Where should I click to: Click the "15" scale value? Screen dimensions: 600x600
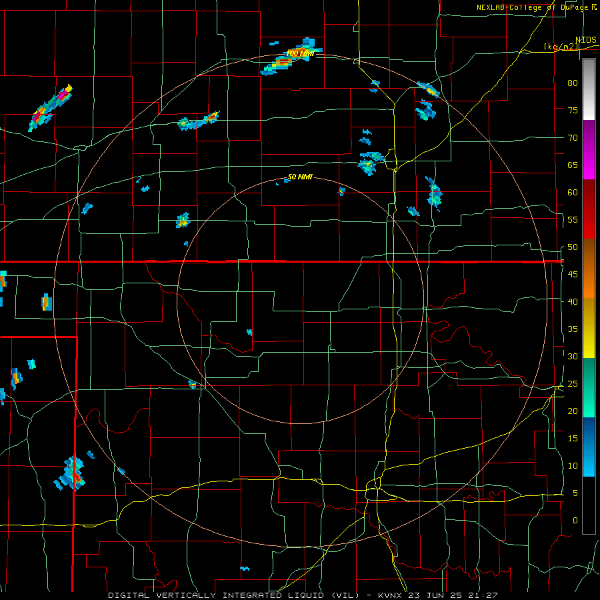[573, 439]
